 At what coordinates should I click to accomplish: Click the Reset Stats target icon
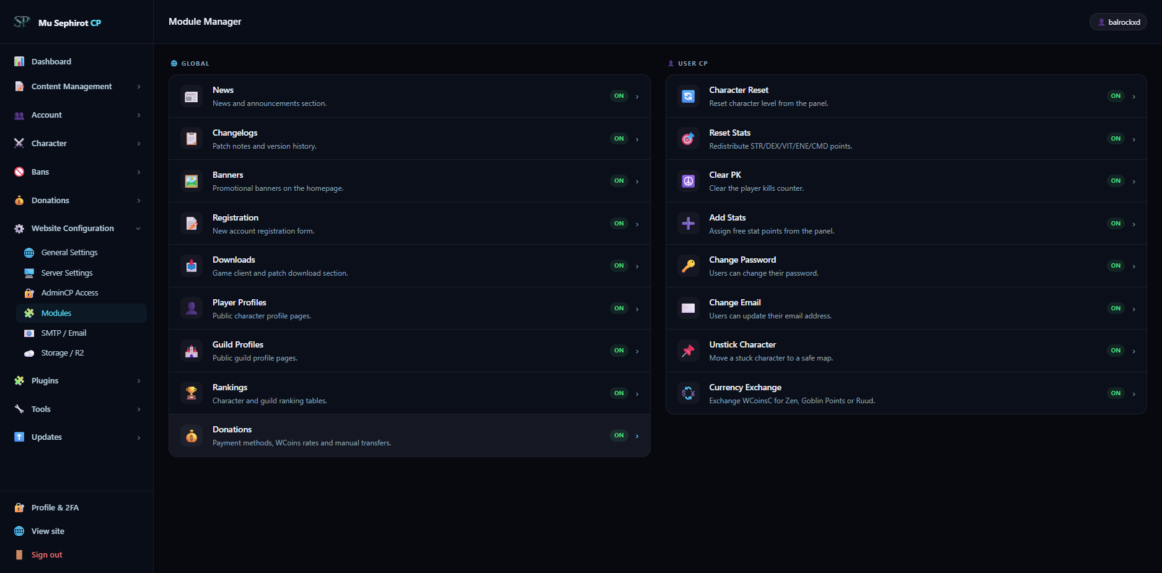688,139
